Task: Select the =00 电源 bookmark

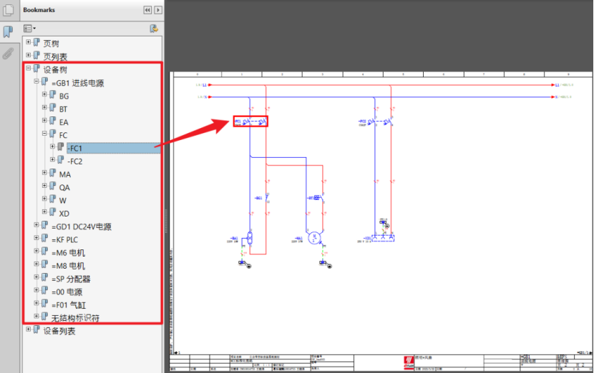Action: pos(67,292)
